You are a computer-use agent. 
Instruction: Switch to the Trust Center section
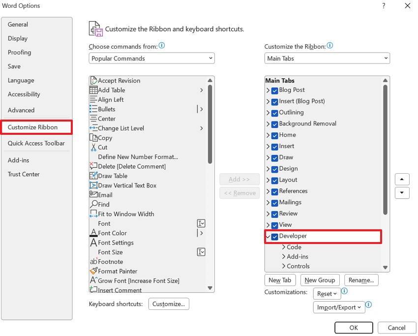(23, 174)
